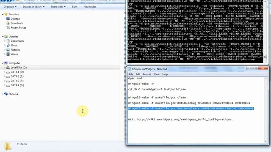271x152 pixels.
Task: Click the Local Disk (C:) drive icon
Action: pos(8,68)
